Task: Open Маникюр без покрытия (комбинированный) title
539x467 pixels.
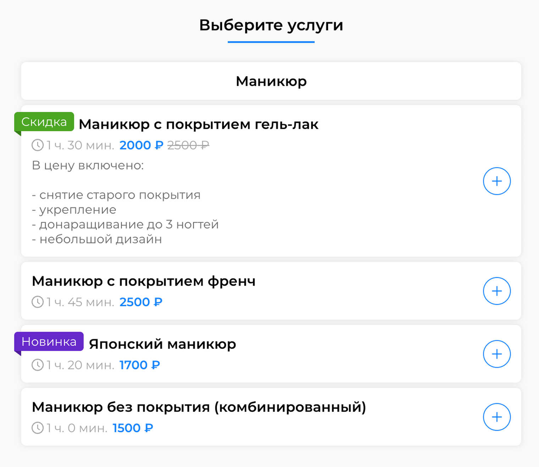Action: tap(199, 407)
